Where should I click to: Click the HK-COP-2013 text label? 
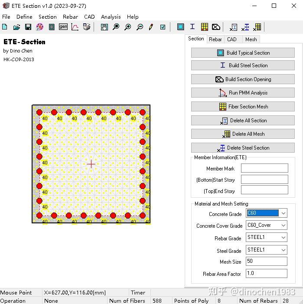tap(19, 59)
